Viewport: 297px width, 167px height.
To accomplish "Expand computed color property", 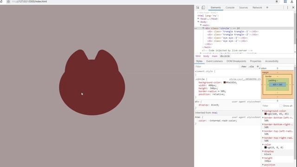I will (263, 144).
